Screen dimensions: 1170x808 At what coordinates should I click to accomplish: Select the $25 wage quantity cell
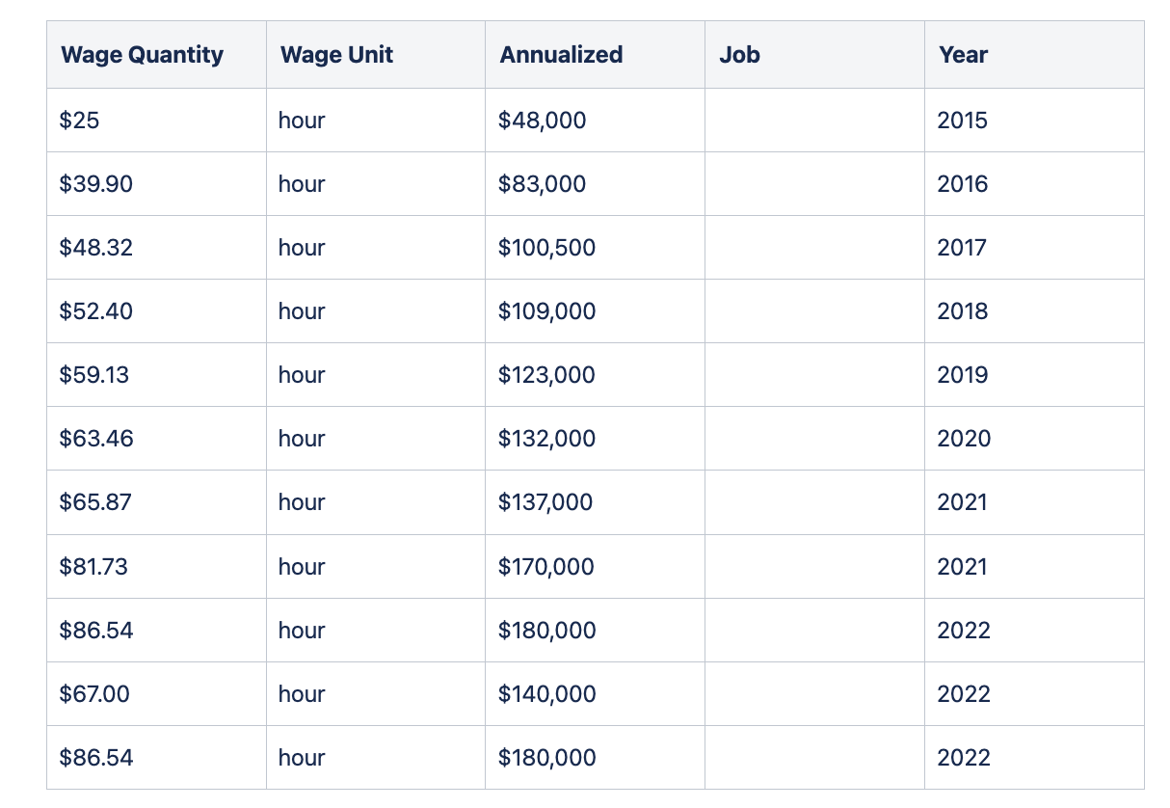pyautogui.click(x=79, y=121)
